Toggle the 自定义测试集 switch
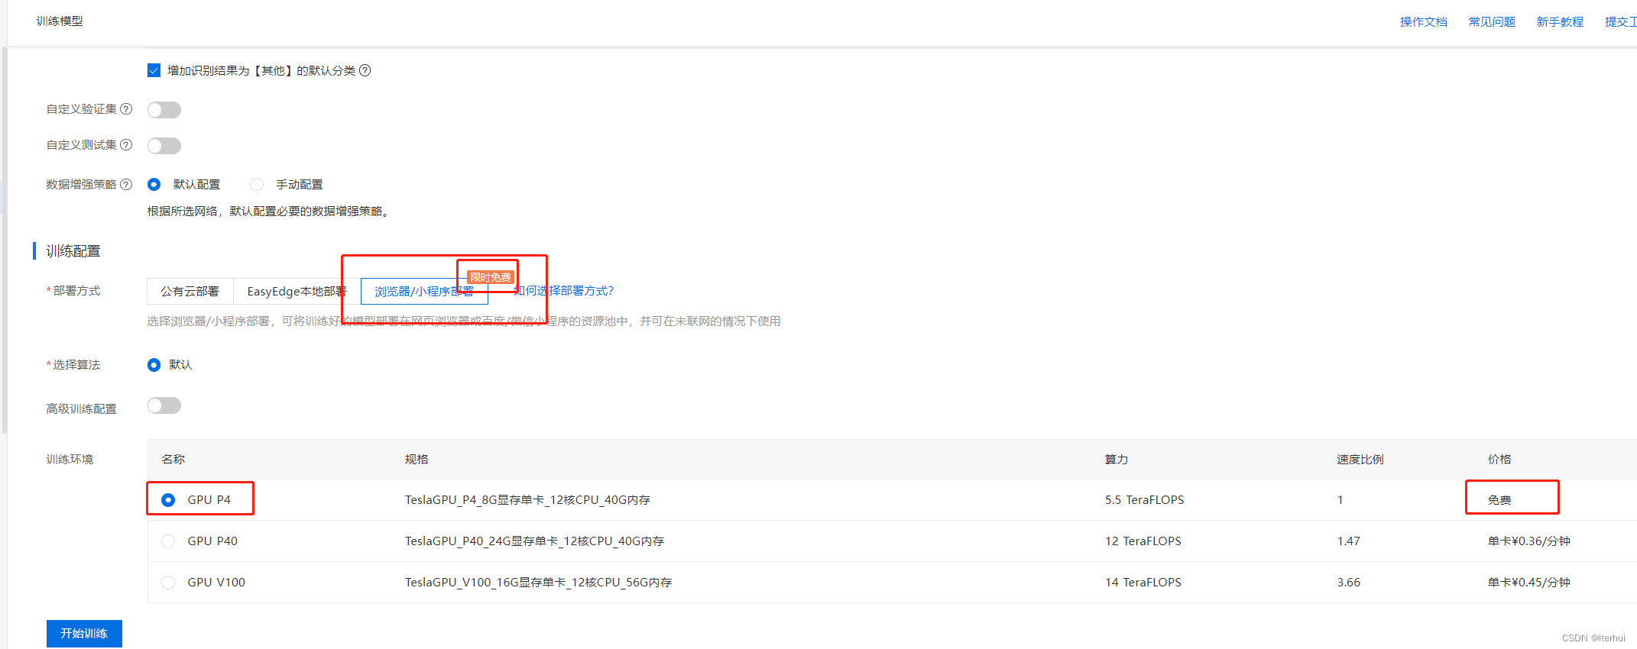The height and width of the screenshot is (649, 1637). coord(164,146)
